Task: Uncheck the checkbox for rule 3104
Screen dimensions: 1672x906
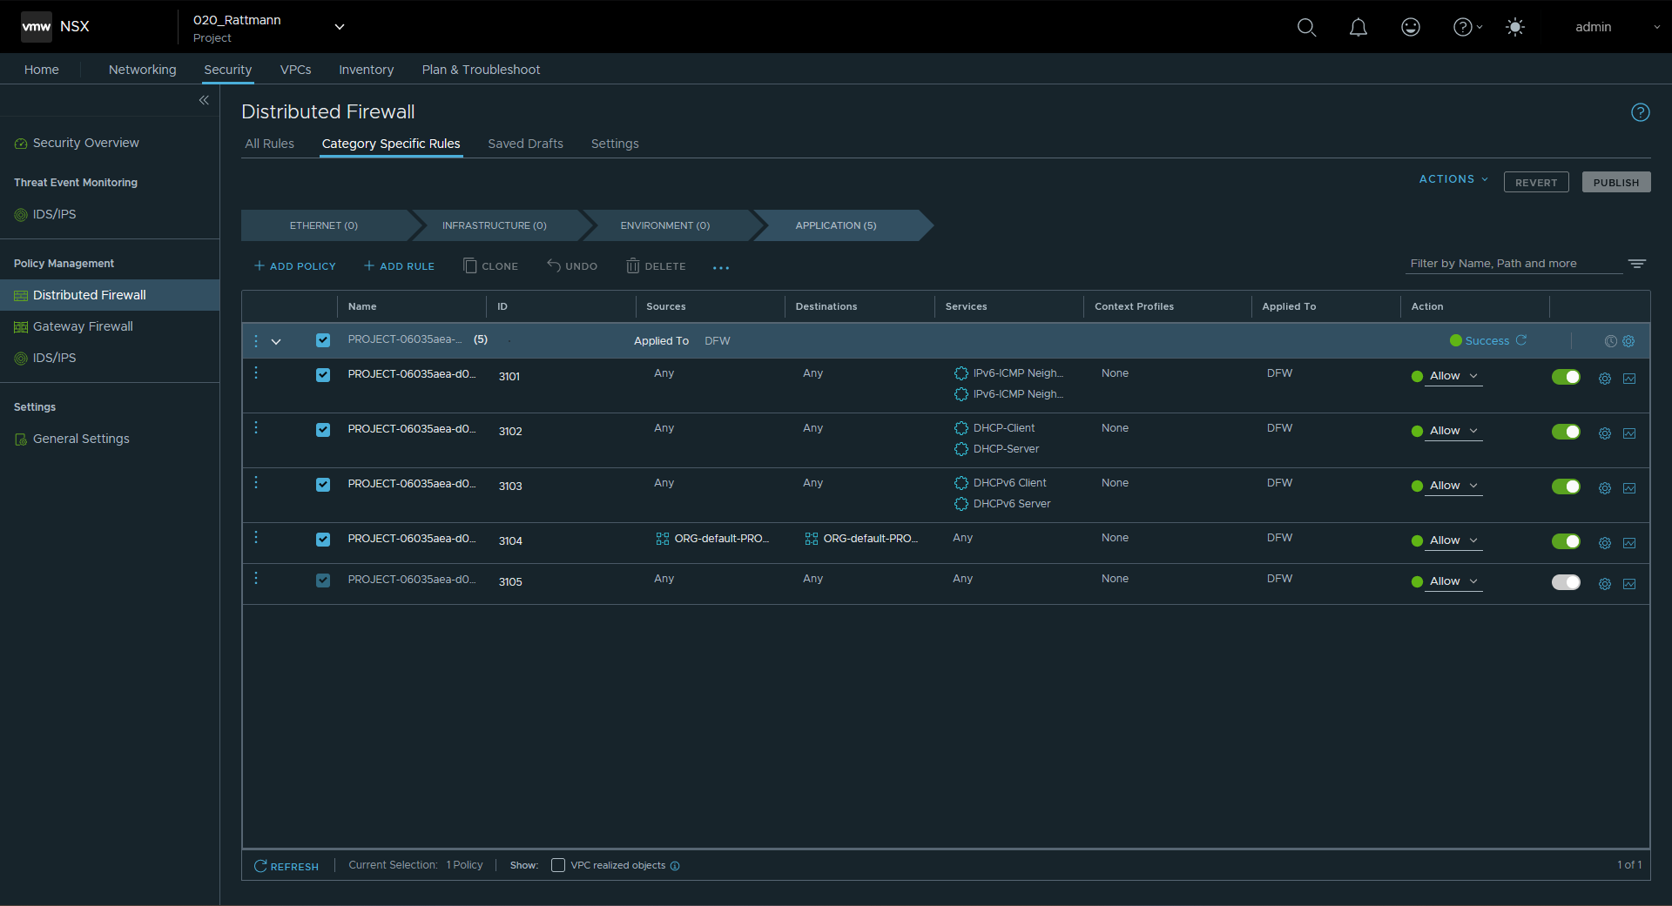Action: [x=323, y=540]
